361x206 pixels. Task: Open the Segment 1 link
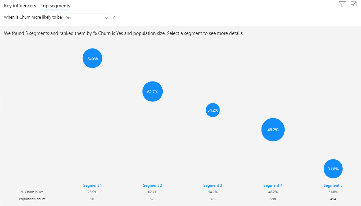point(92,185)
